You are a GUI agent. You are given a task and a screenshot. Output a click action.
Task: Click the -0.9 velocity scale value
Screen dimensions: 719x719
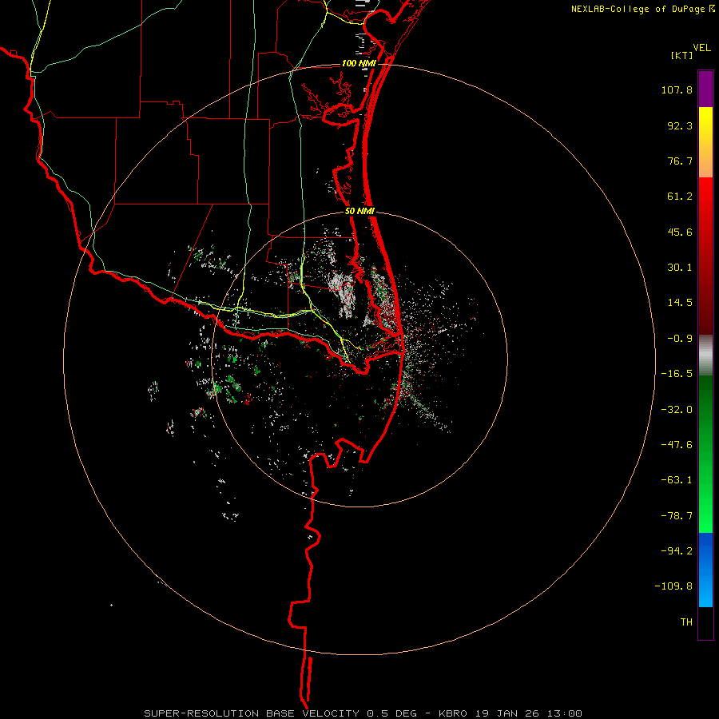click(680, 339)
